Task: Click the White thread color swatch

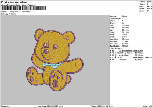Action: pyautogui.click(x=116, y=60)
